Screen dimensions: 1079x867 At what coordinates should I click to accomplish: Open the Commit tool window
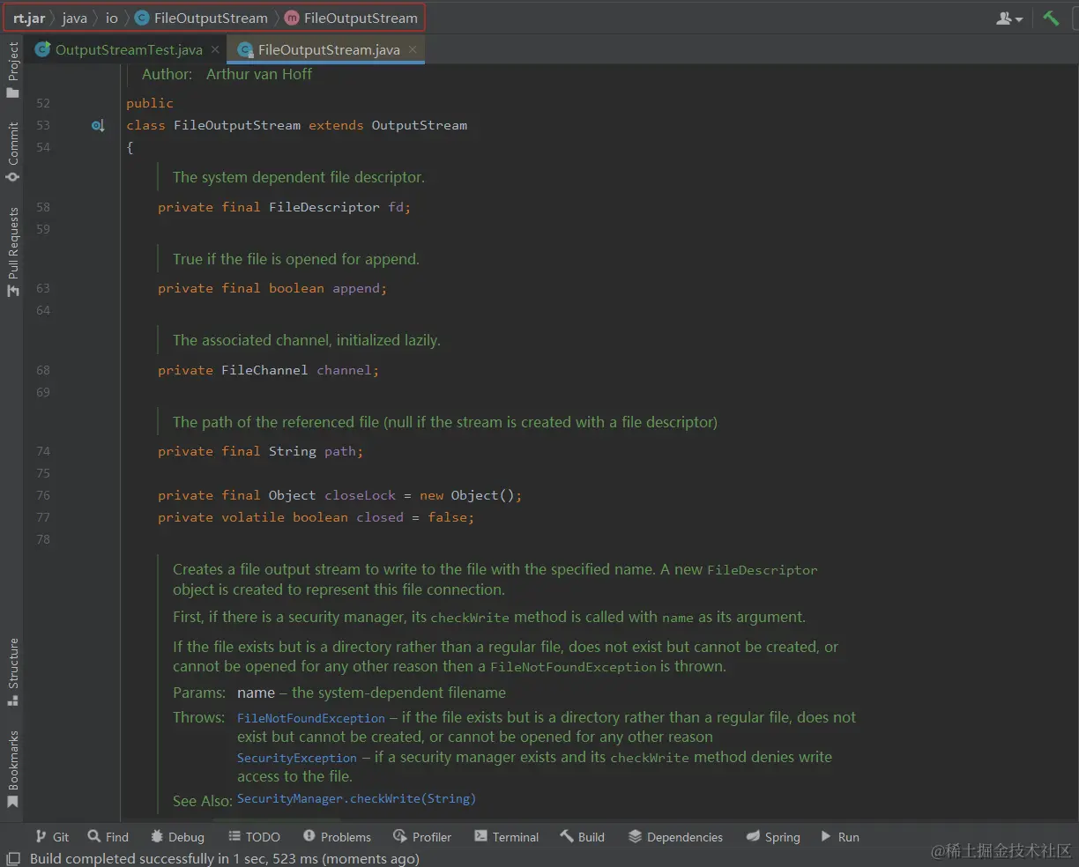[x=12, y=152]
